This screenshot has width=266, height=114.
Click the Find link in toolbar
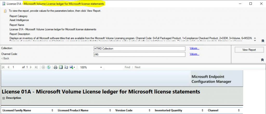coord(127,67)
